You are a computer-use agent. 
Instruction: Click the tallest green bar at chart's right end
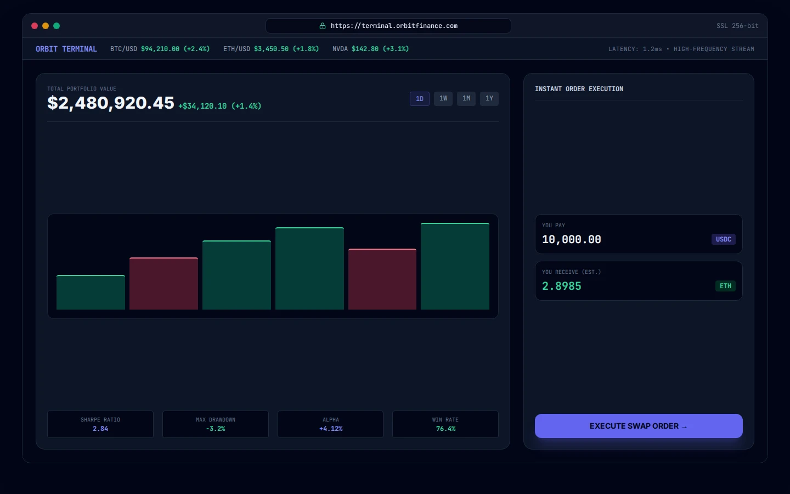pyautogui.click(x=455, y=266)
